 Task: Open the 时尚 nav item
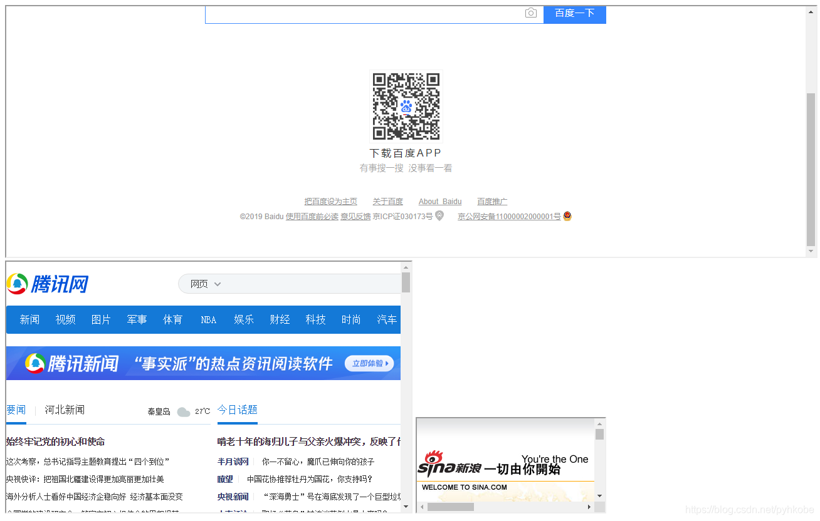tap(351, 320)
